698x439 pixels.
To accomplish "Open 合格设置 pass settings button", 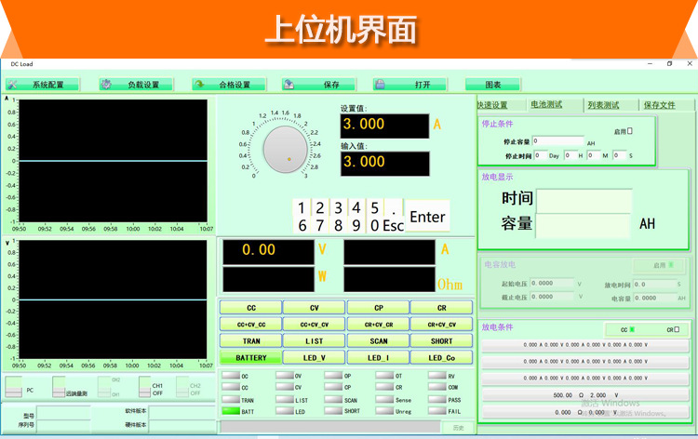I will (229, 85).
